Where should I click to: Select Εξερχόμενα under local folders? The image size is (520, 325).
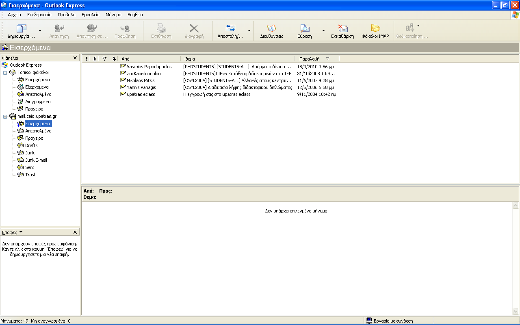click(x=37, y=87)
